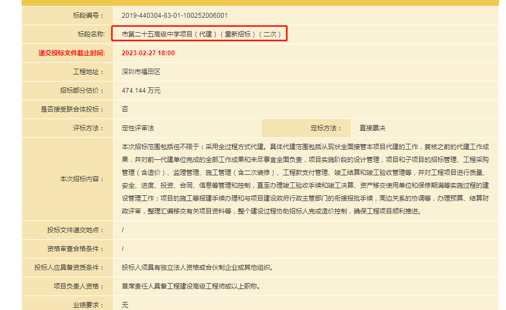Click the 招标部分估价 label
The height and width of the screenshot is (310, 506).
(x=82, y=91)
